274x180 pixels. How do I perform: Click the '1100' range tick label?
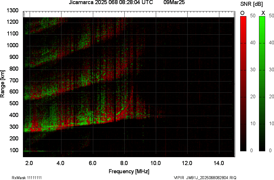coord(13,34)
